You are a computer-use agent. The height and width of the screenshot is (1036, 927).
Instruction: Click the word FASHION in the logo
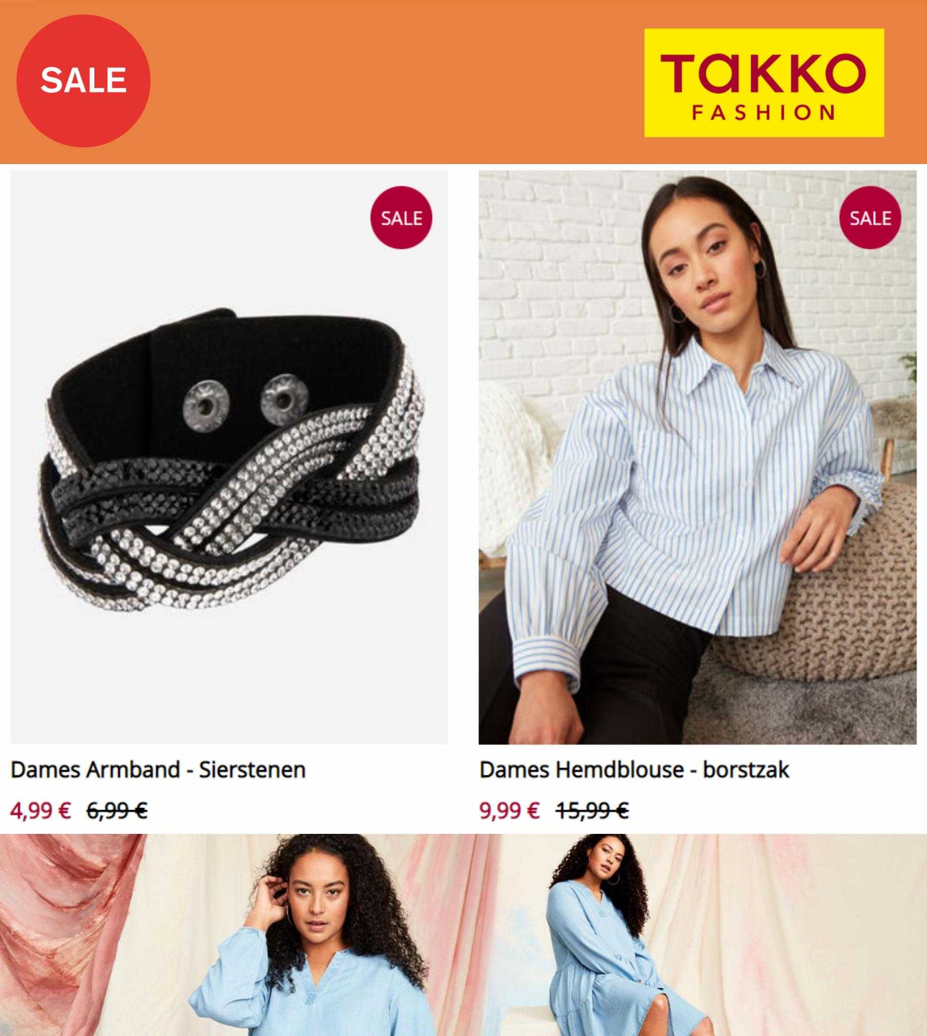pos(764,112)
